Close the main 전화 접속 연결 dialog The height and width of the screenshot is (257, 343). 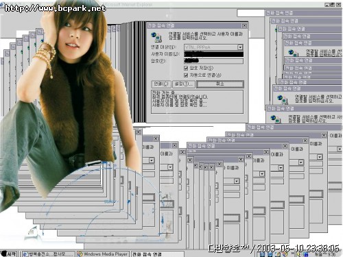point(244,25)
